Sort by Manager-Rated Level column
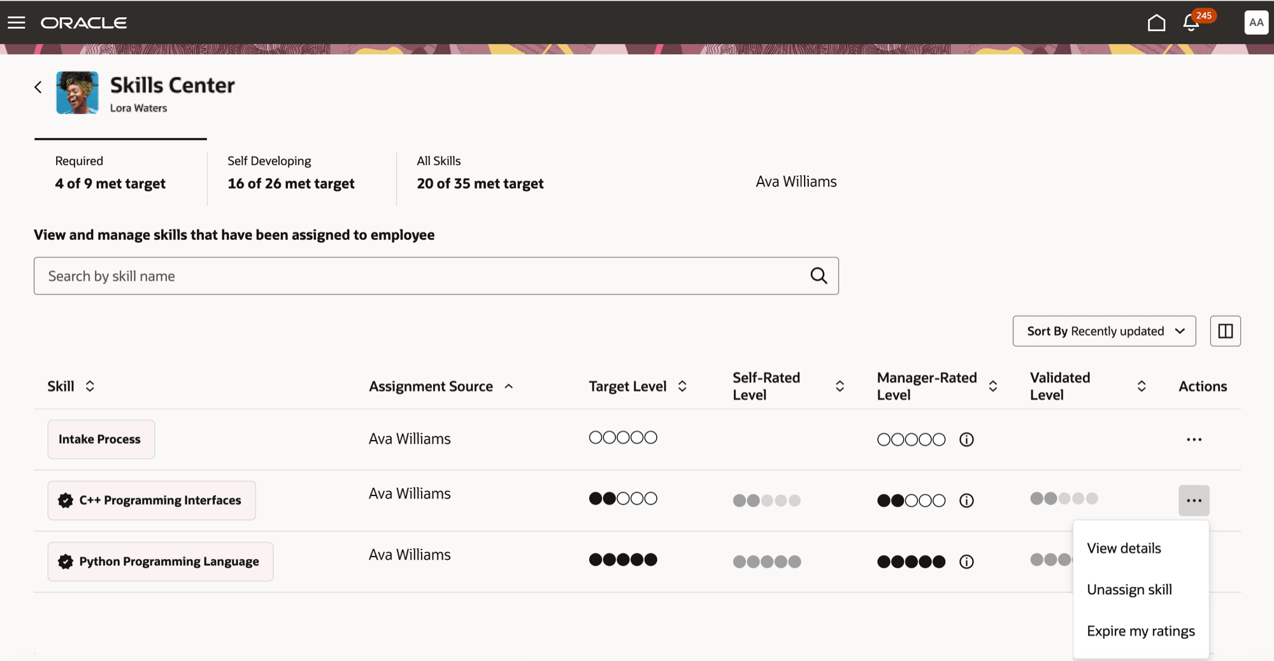The height and width of the screenshot is (661, 1274). [992, 386]
